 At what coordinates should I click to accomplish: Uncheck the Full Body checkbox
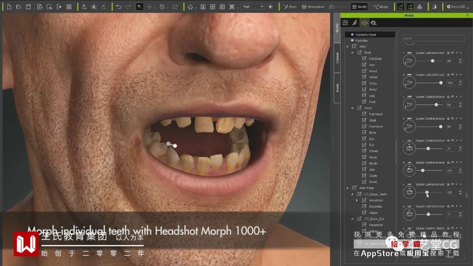coord(364,59)
